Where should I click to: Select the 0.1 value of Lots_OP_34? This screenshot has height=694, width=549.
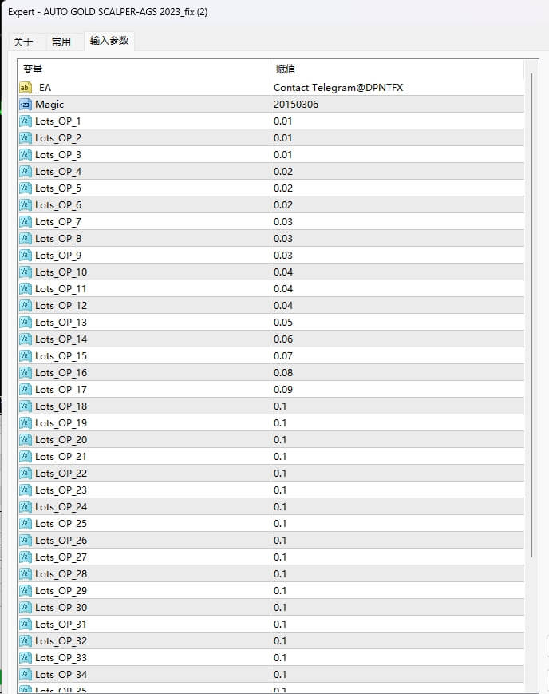point(280,675)
